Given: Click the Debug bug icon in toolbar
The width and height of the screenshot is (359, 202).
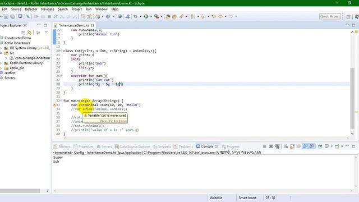Looking at the screenshot, I should 136,16.
